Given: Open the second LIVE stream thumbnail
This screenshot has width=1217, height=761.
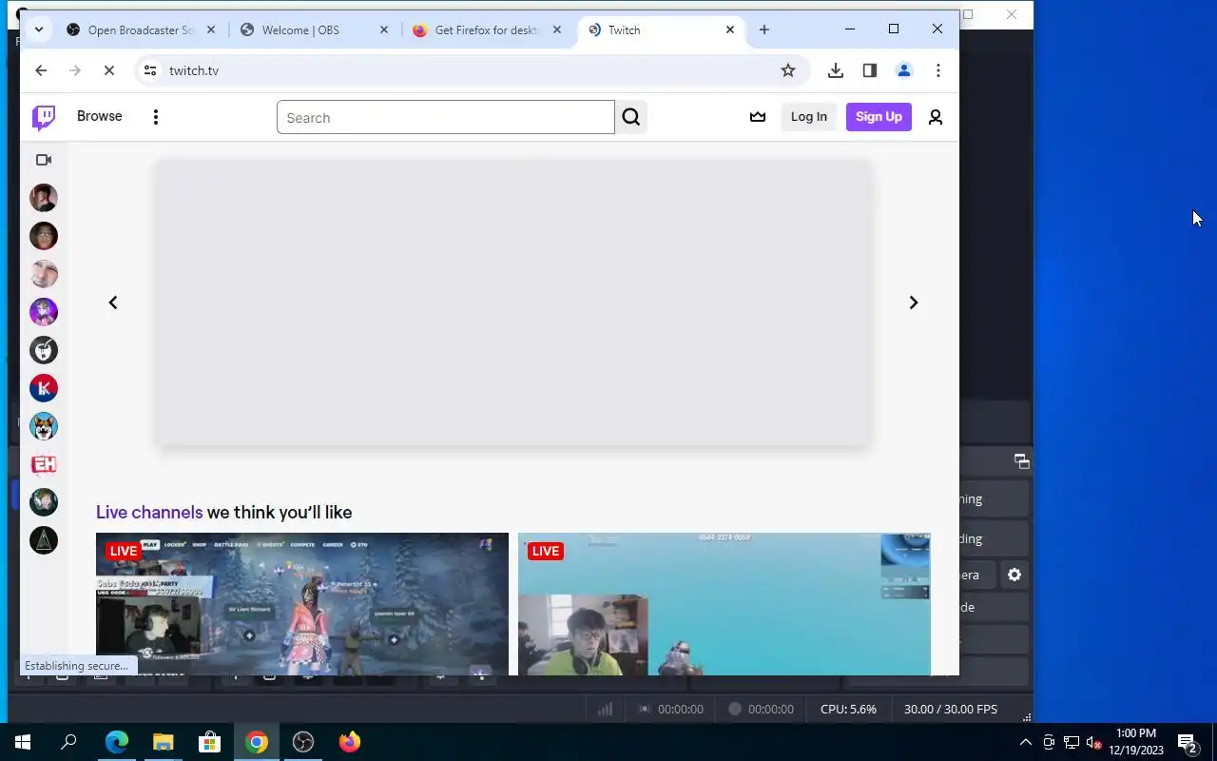Looking at the screenshot, I should (724, 604).
